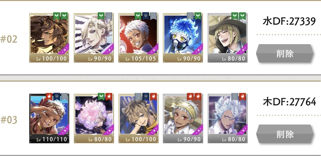Select the Lv 110/110 headband character card
Image resolution: width=321 pixels, height=156 pixels.
[x=49, y=118]
